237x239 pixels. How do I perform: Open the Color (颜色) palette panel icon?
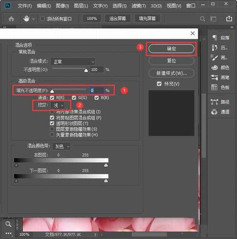pos(214,68)
